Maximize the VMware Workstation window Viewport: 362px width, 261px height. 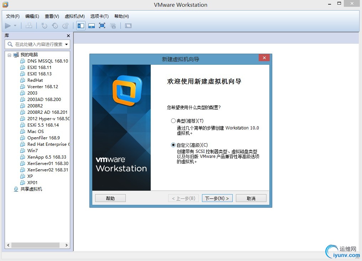click(x=339, y=4)
